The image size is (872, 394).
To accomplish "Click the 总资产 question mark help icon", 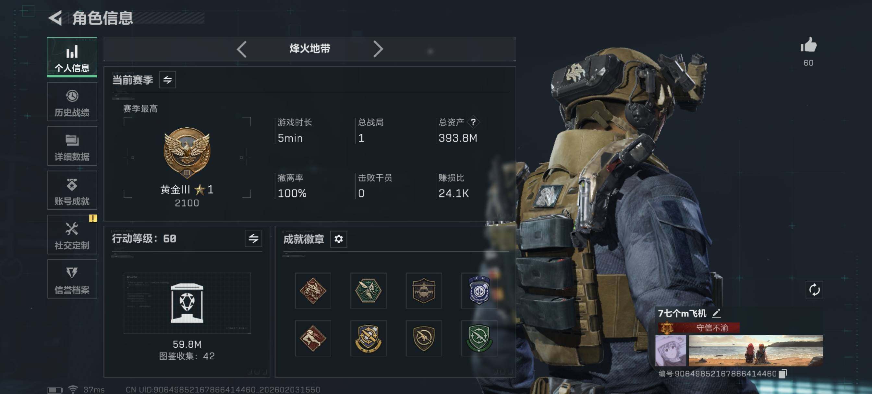I will (473, 122).
